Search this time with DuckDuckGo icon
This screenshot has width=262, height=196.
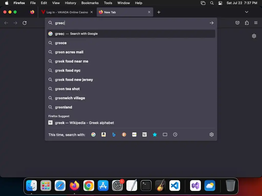tap(124, 134)
